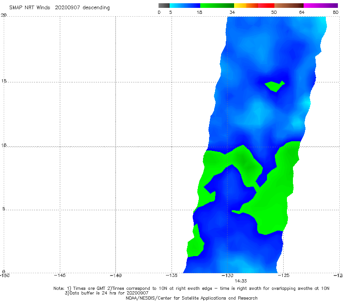Click the latitude label '15'
Viewport: 343px width, 301px height.
click(x=4, y=81)
